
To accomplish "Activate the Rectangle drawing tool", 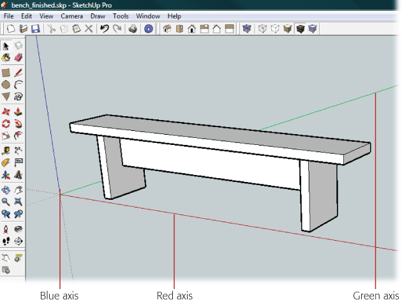I will (6, 73).
